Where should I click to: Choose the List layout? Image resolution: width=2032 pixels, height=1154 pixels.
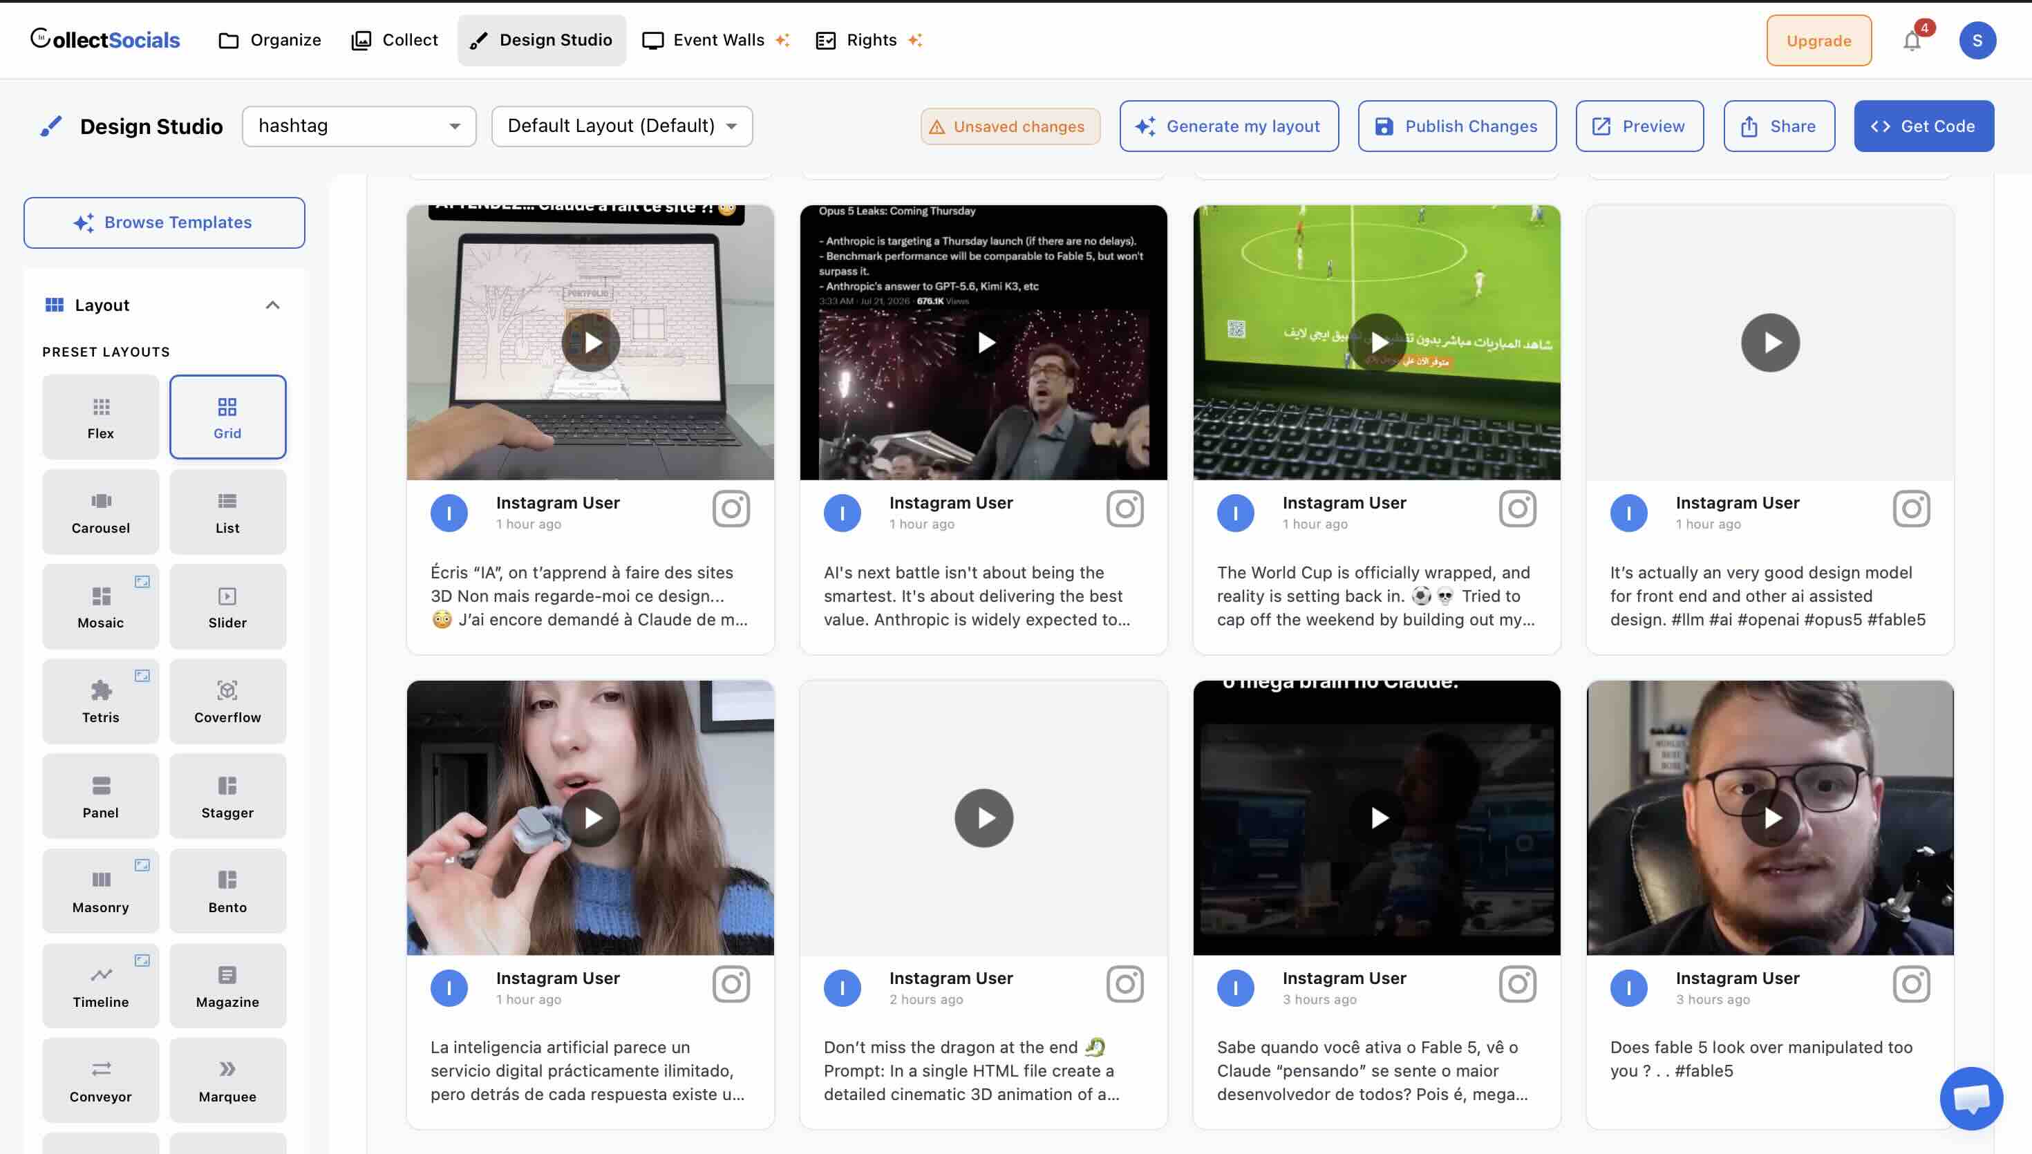coord(227,512)
